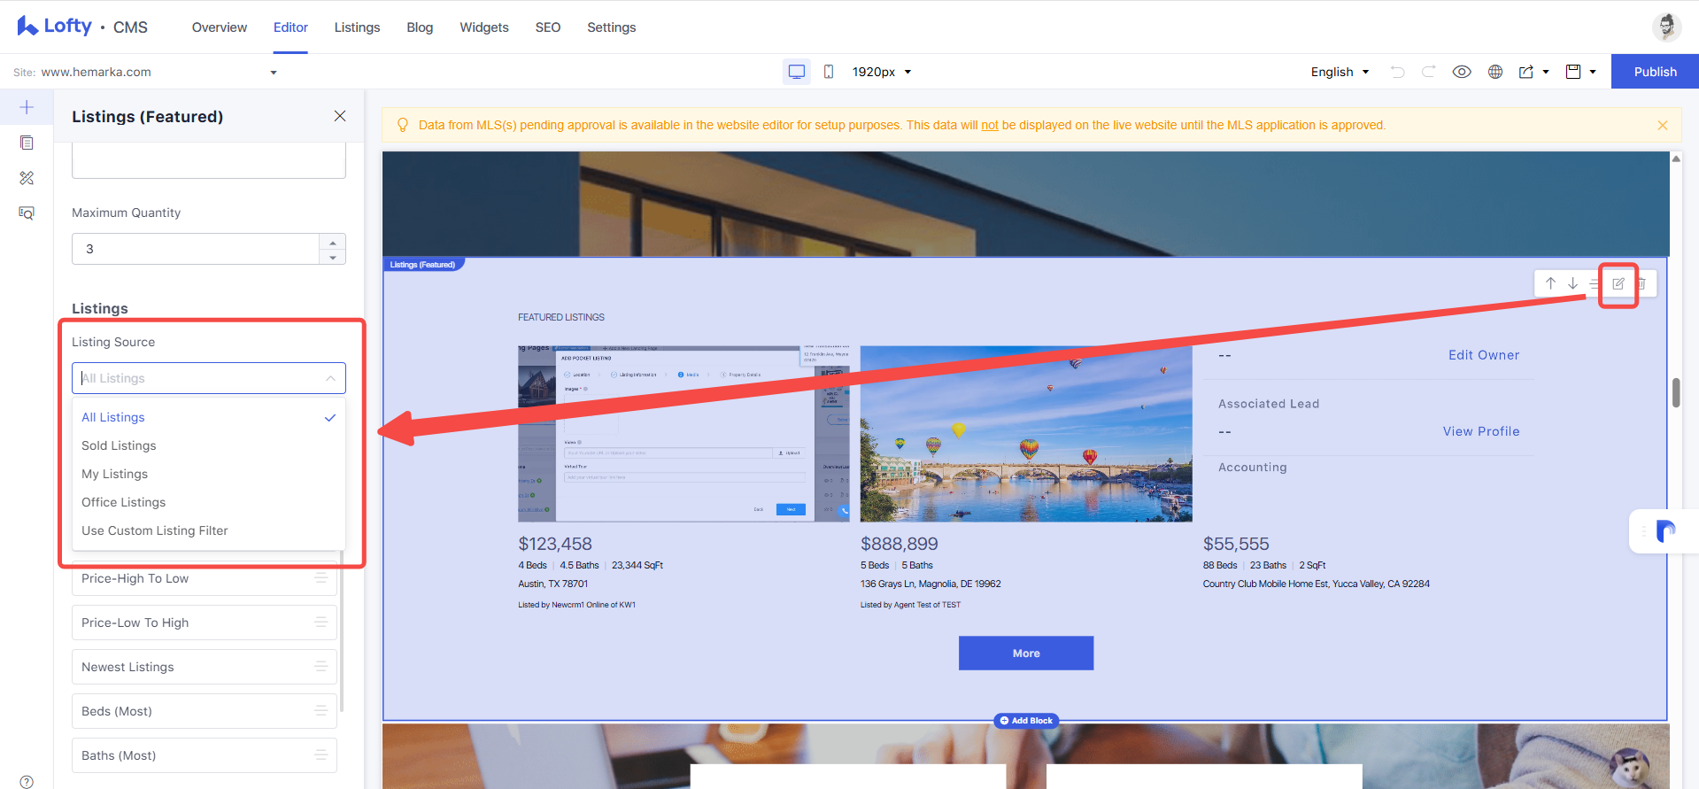Click the preview scrollbar up arrow

1676,159
